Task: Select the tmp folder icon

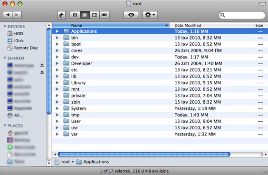Action: pyautogui.click(x=66, y=115)
